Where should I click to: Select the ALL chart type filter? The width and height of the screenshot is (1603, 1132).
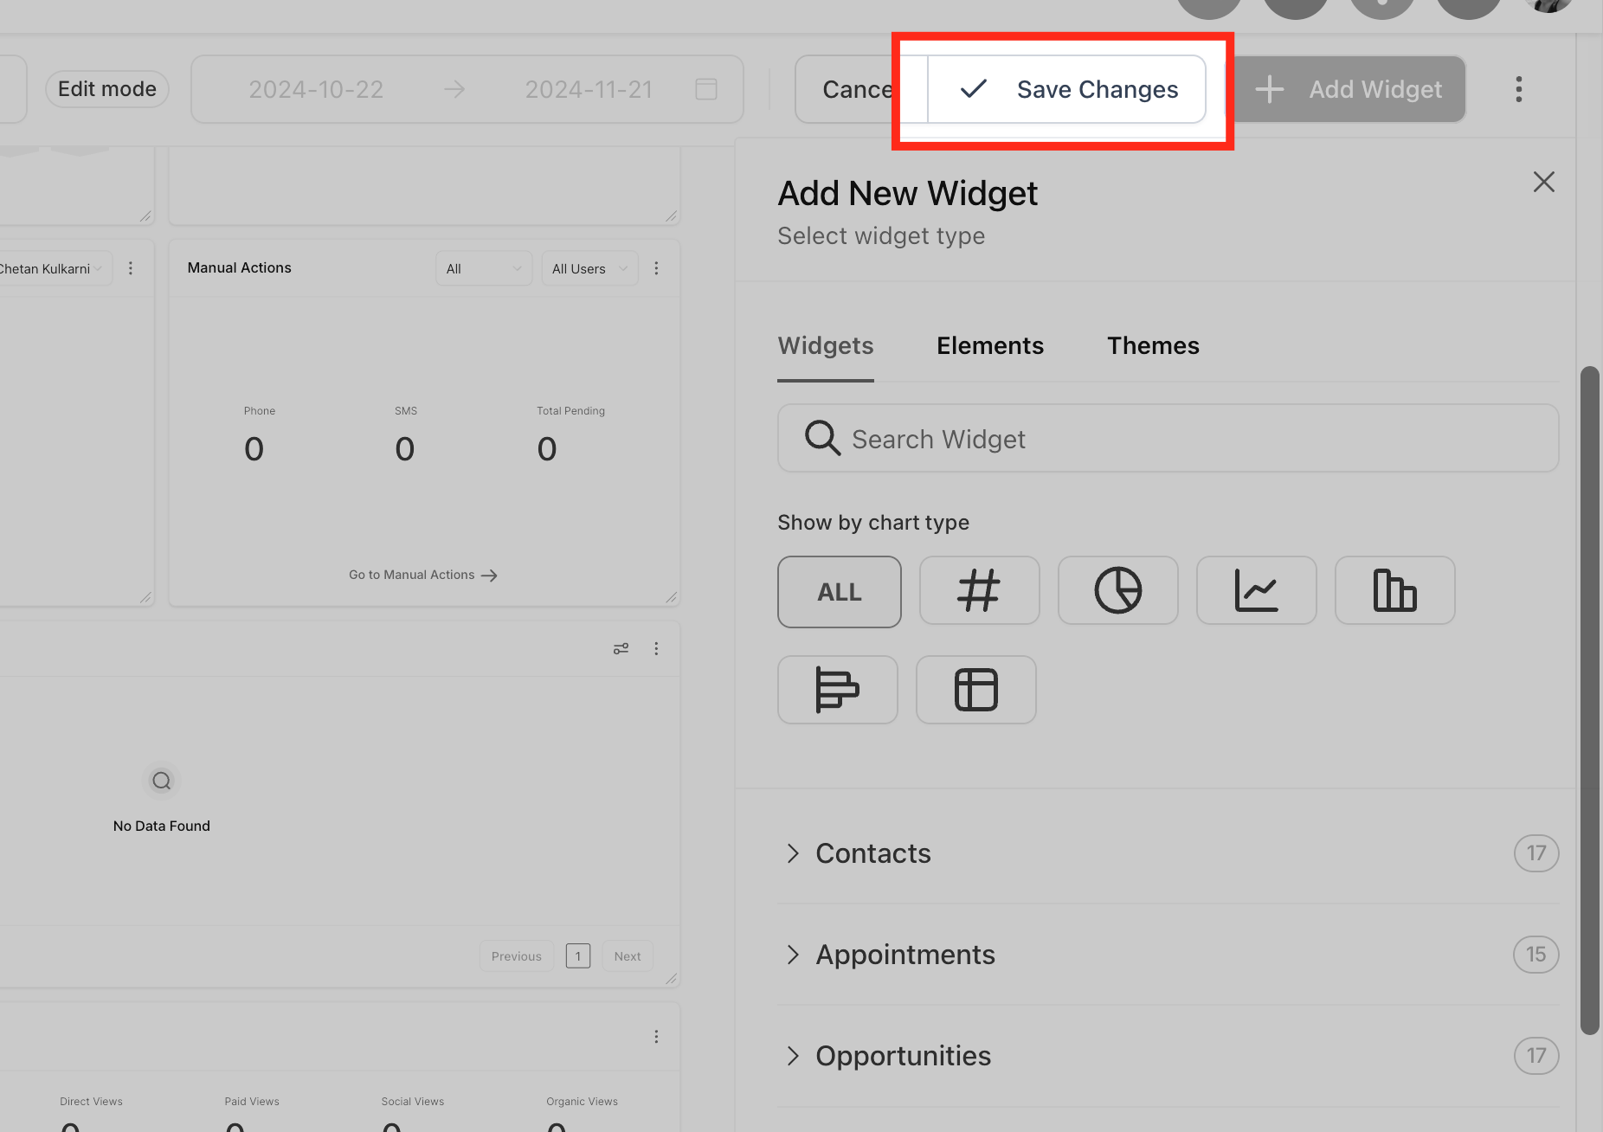[839, 592]
